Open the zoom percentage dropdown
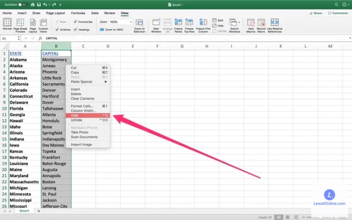This screenshot has height=220, width=352. coord(130,22)
